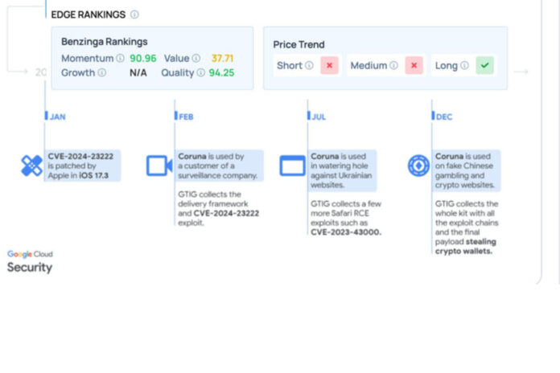Open the Growth info tooltip icon
560x373 pixels.
coord(101,72)
